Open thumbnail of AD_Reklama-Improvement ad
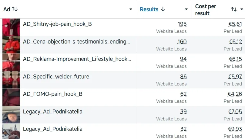This screenshot has height=139, width=245. [11, 62]
